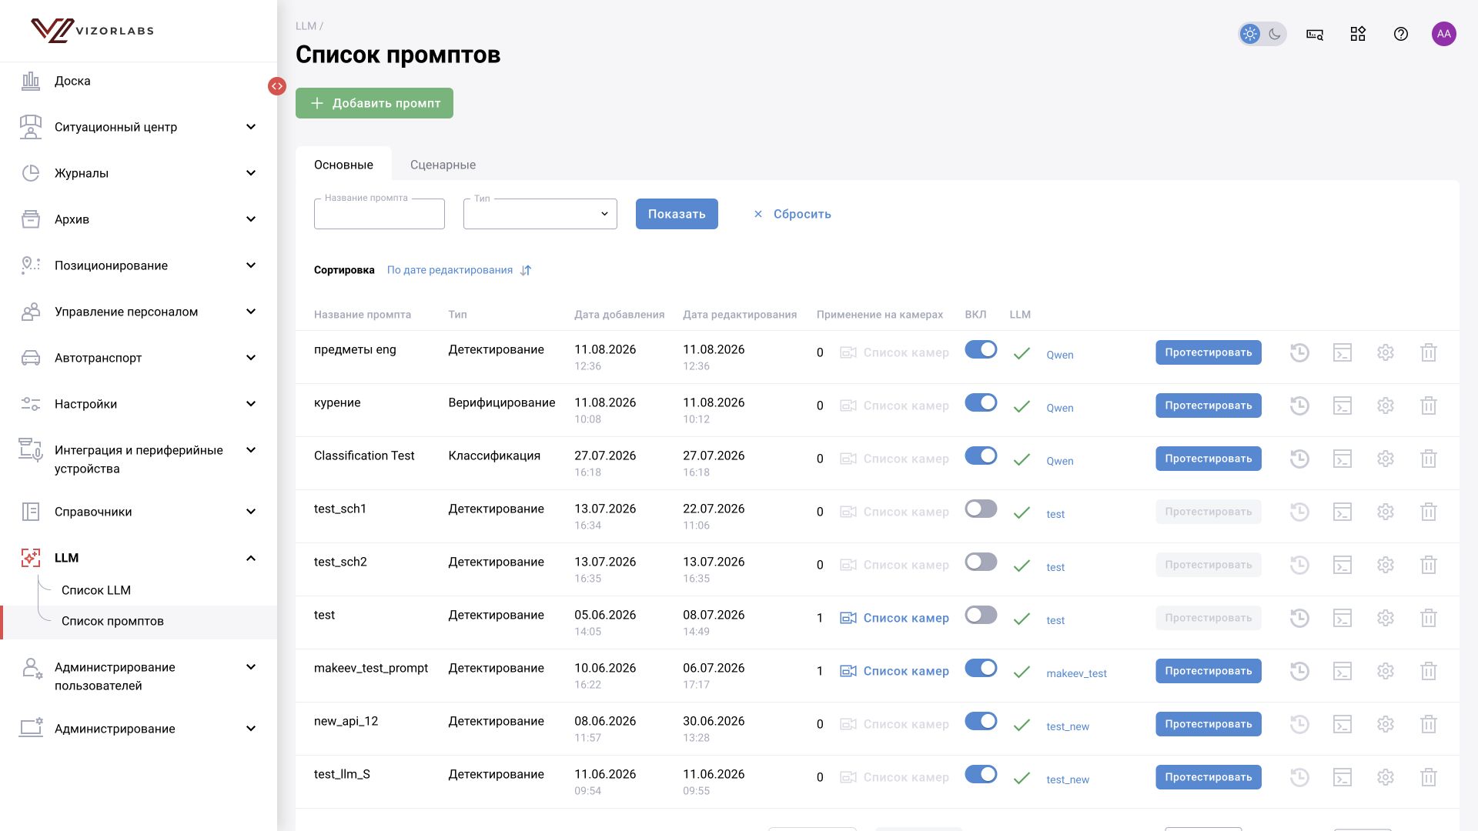Expand Ситуационный центр menu section
Screen dimensions: 1478x831
[251, 127]
